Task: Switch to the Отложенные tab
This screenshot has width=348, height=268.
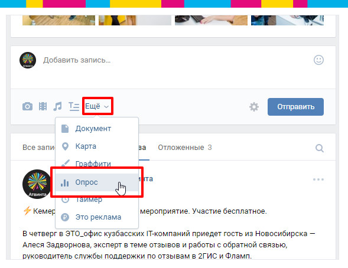Action: [185, 148]
